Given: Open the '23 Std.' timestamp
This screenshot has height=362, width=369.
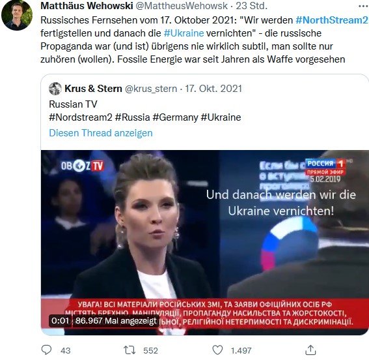Looking at the screenshot, I should (x=252, y=6).
